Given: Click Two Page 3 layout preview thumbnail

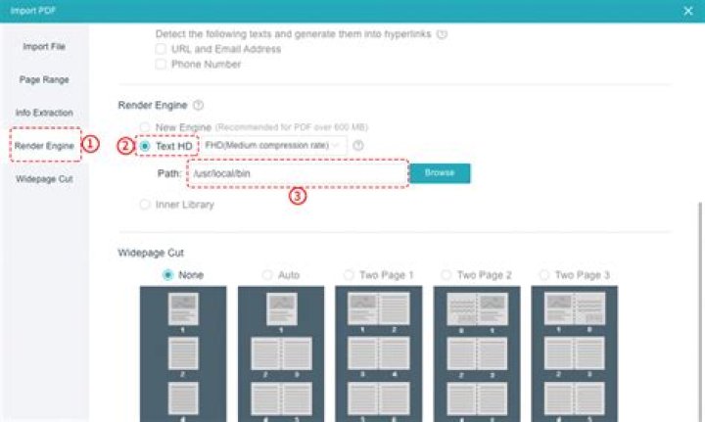Looking at the screenshot, I should pos(575,353).
